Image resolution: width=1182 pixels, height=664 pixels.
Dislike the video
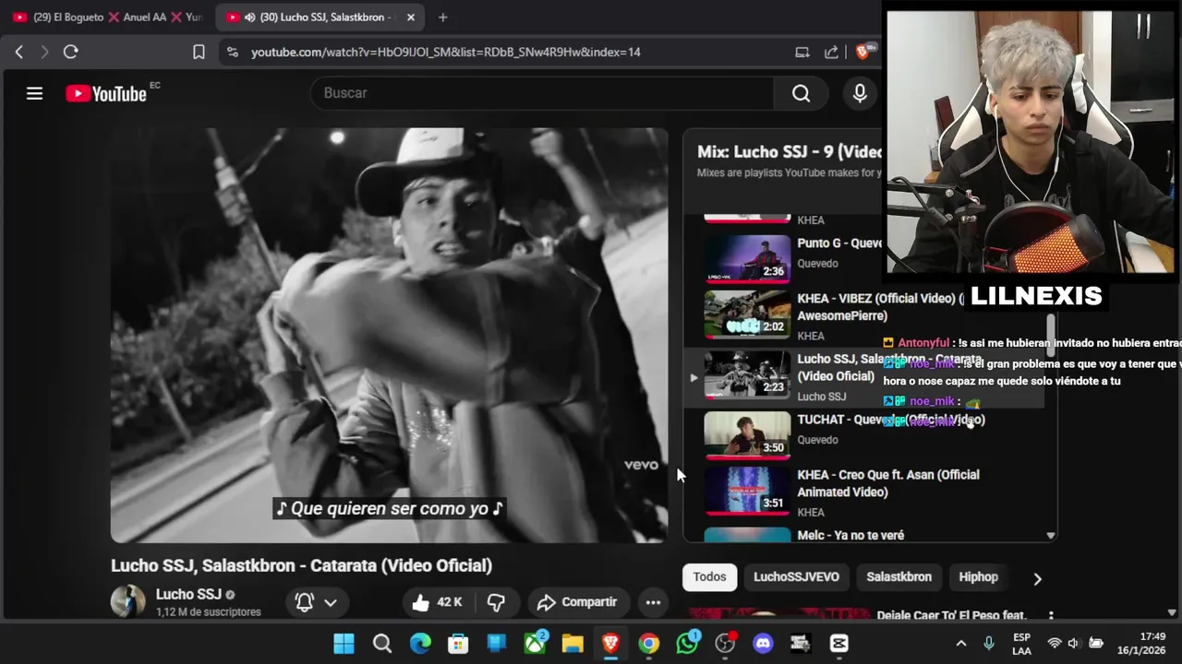(496, 602)
